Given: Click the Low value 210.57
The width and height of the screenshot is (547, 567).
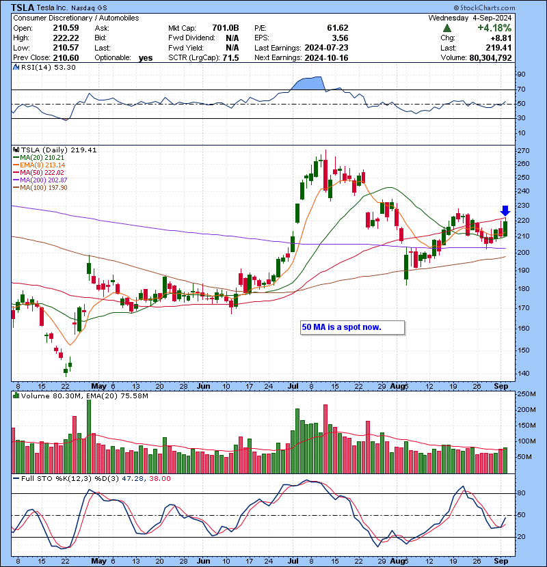Looking at the screenshot, I should [x=66, y=48].
